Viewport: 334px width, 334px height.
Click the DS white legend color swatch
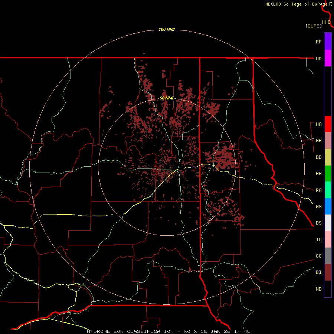click(328, 223)
